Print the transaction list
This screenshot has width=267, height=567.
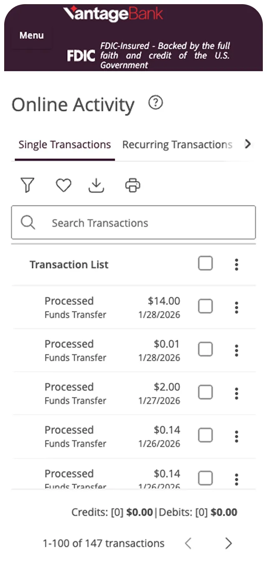click(x=133, y=185)
